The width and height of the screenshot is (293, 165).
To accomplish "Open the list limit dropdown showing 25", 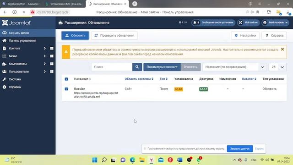I will (278, 67).
